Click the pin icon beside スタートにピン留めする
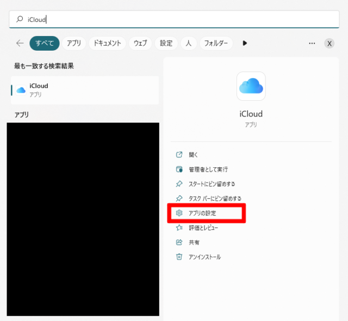This screenshot has height=321, width=348. 179,184
